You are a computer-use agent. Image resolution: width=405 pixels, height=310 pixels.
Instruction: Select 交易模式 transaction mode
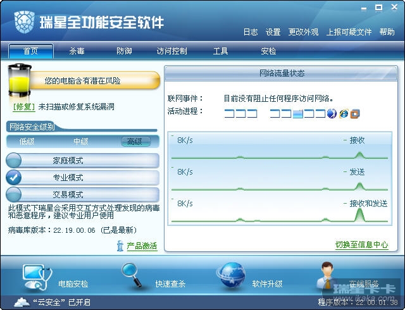tap(82, 194)
